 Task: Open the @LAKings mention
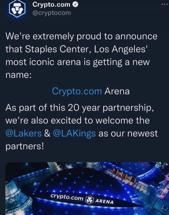(x=74, y=134)
